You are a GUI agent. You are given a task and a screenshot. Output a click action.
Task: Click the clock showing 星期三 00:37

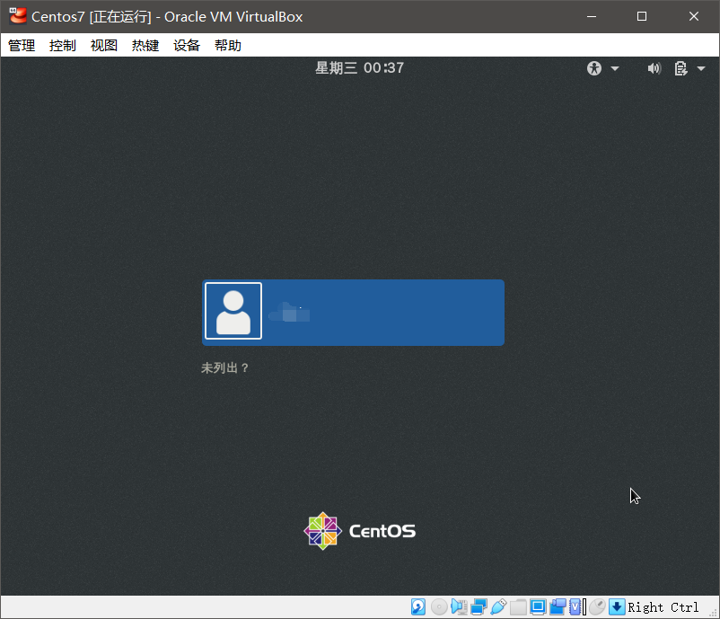pos(359,68)
